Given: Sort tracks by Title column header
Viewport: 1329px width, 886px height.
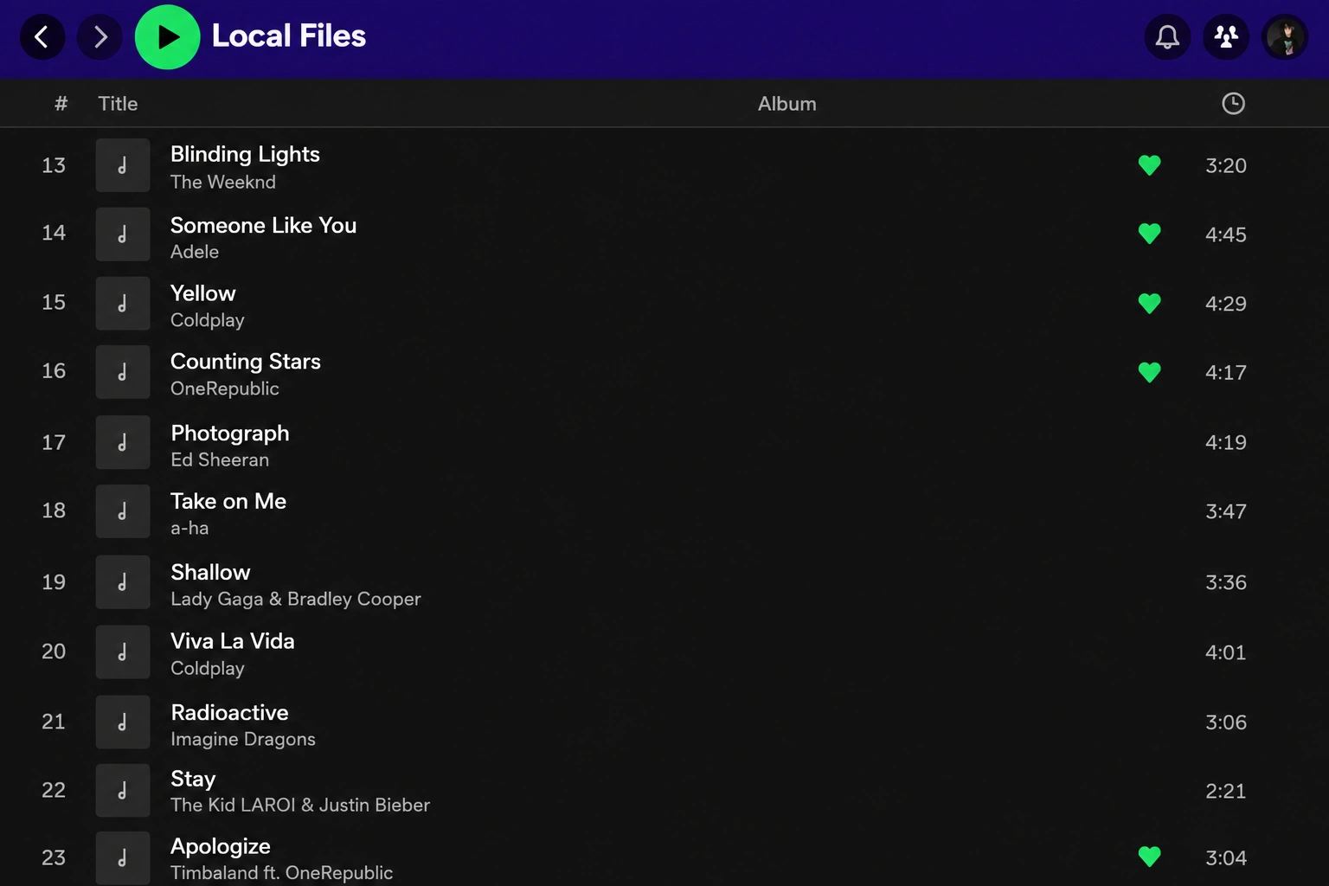Looking at the screenshot, I should click(118, 104).
